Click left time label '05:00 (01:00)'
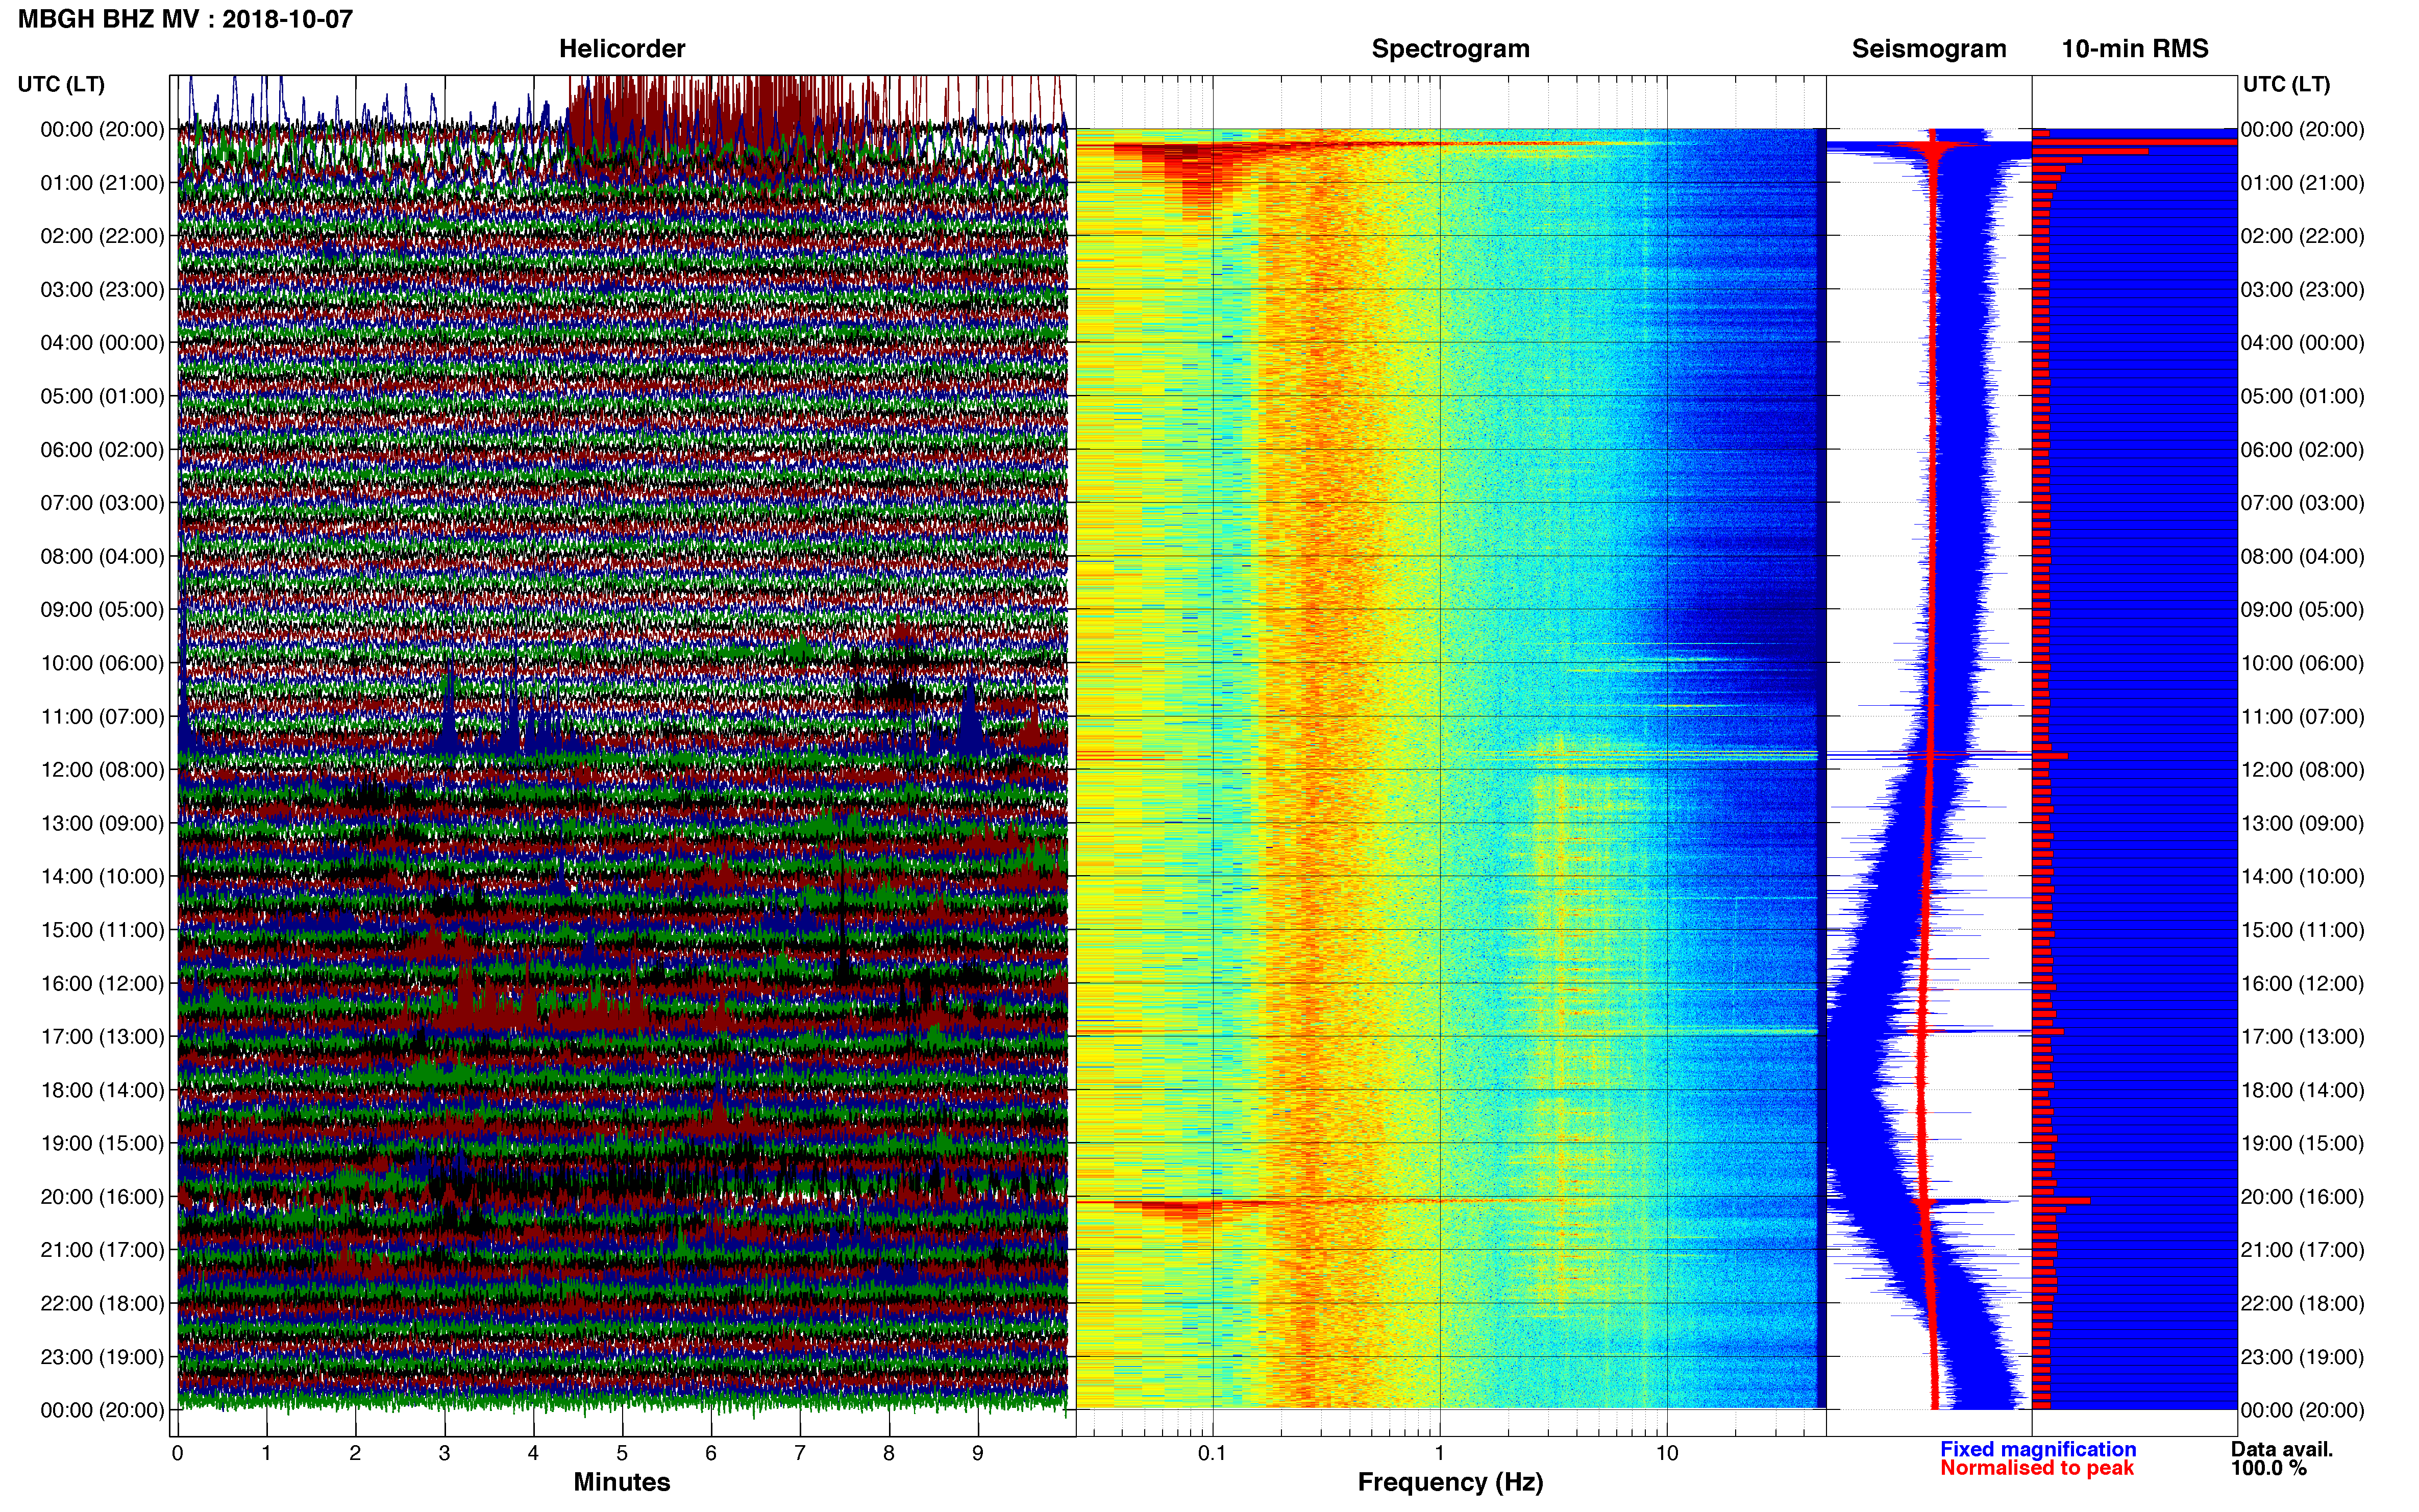2419x1512 pixels. click(x=102, y=396)
